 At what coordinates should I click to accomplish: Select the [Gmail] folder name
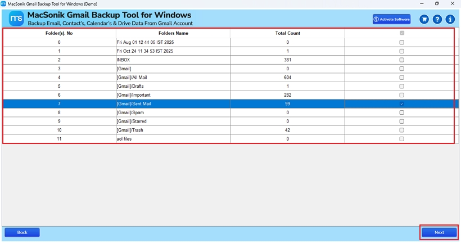tap(124, 69)
